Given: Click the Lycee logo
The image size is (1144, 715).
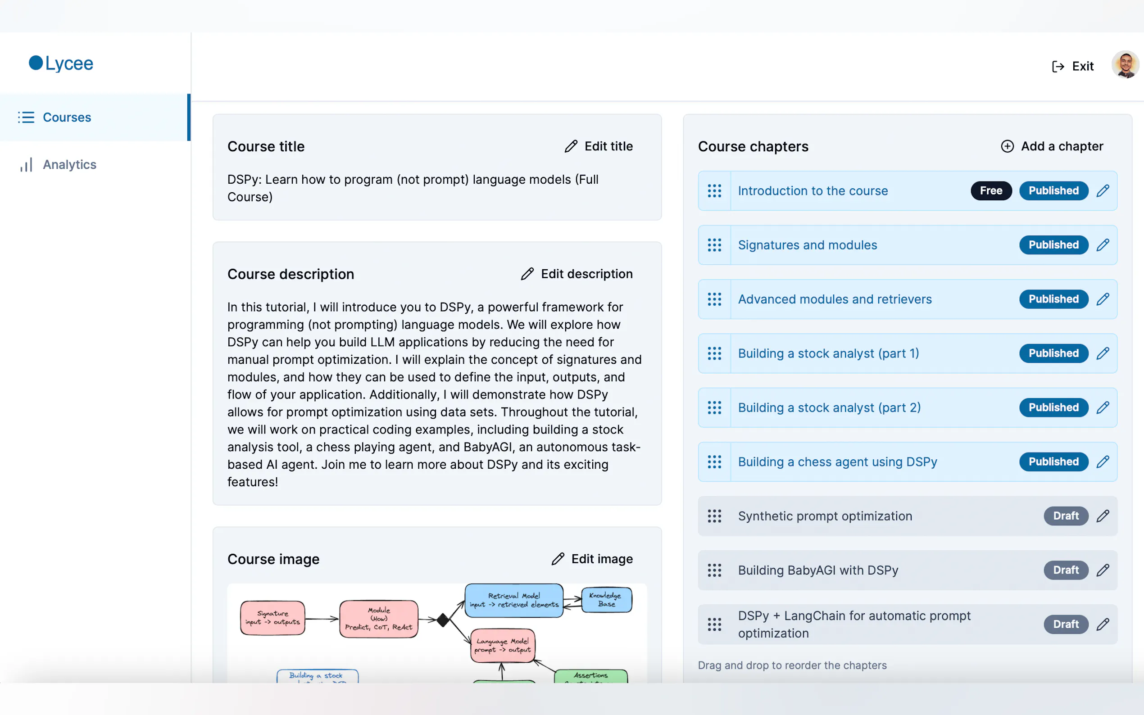Looking at the screenshot, I should (62, 63).
